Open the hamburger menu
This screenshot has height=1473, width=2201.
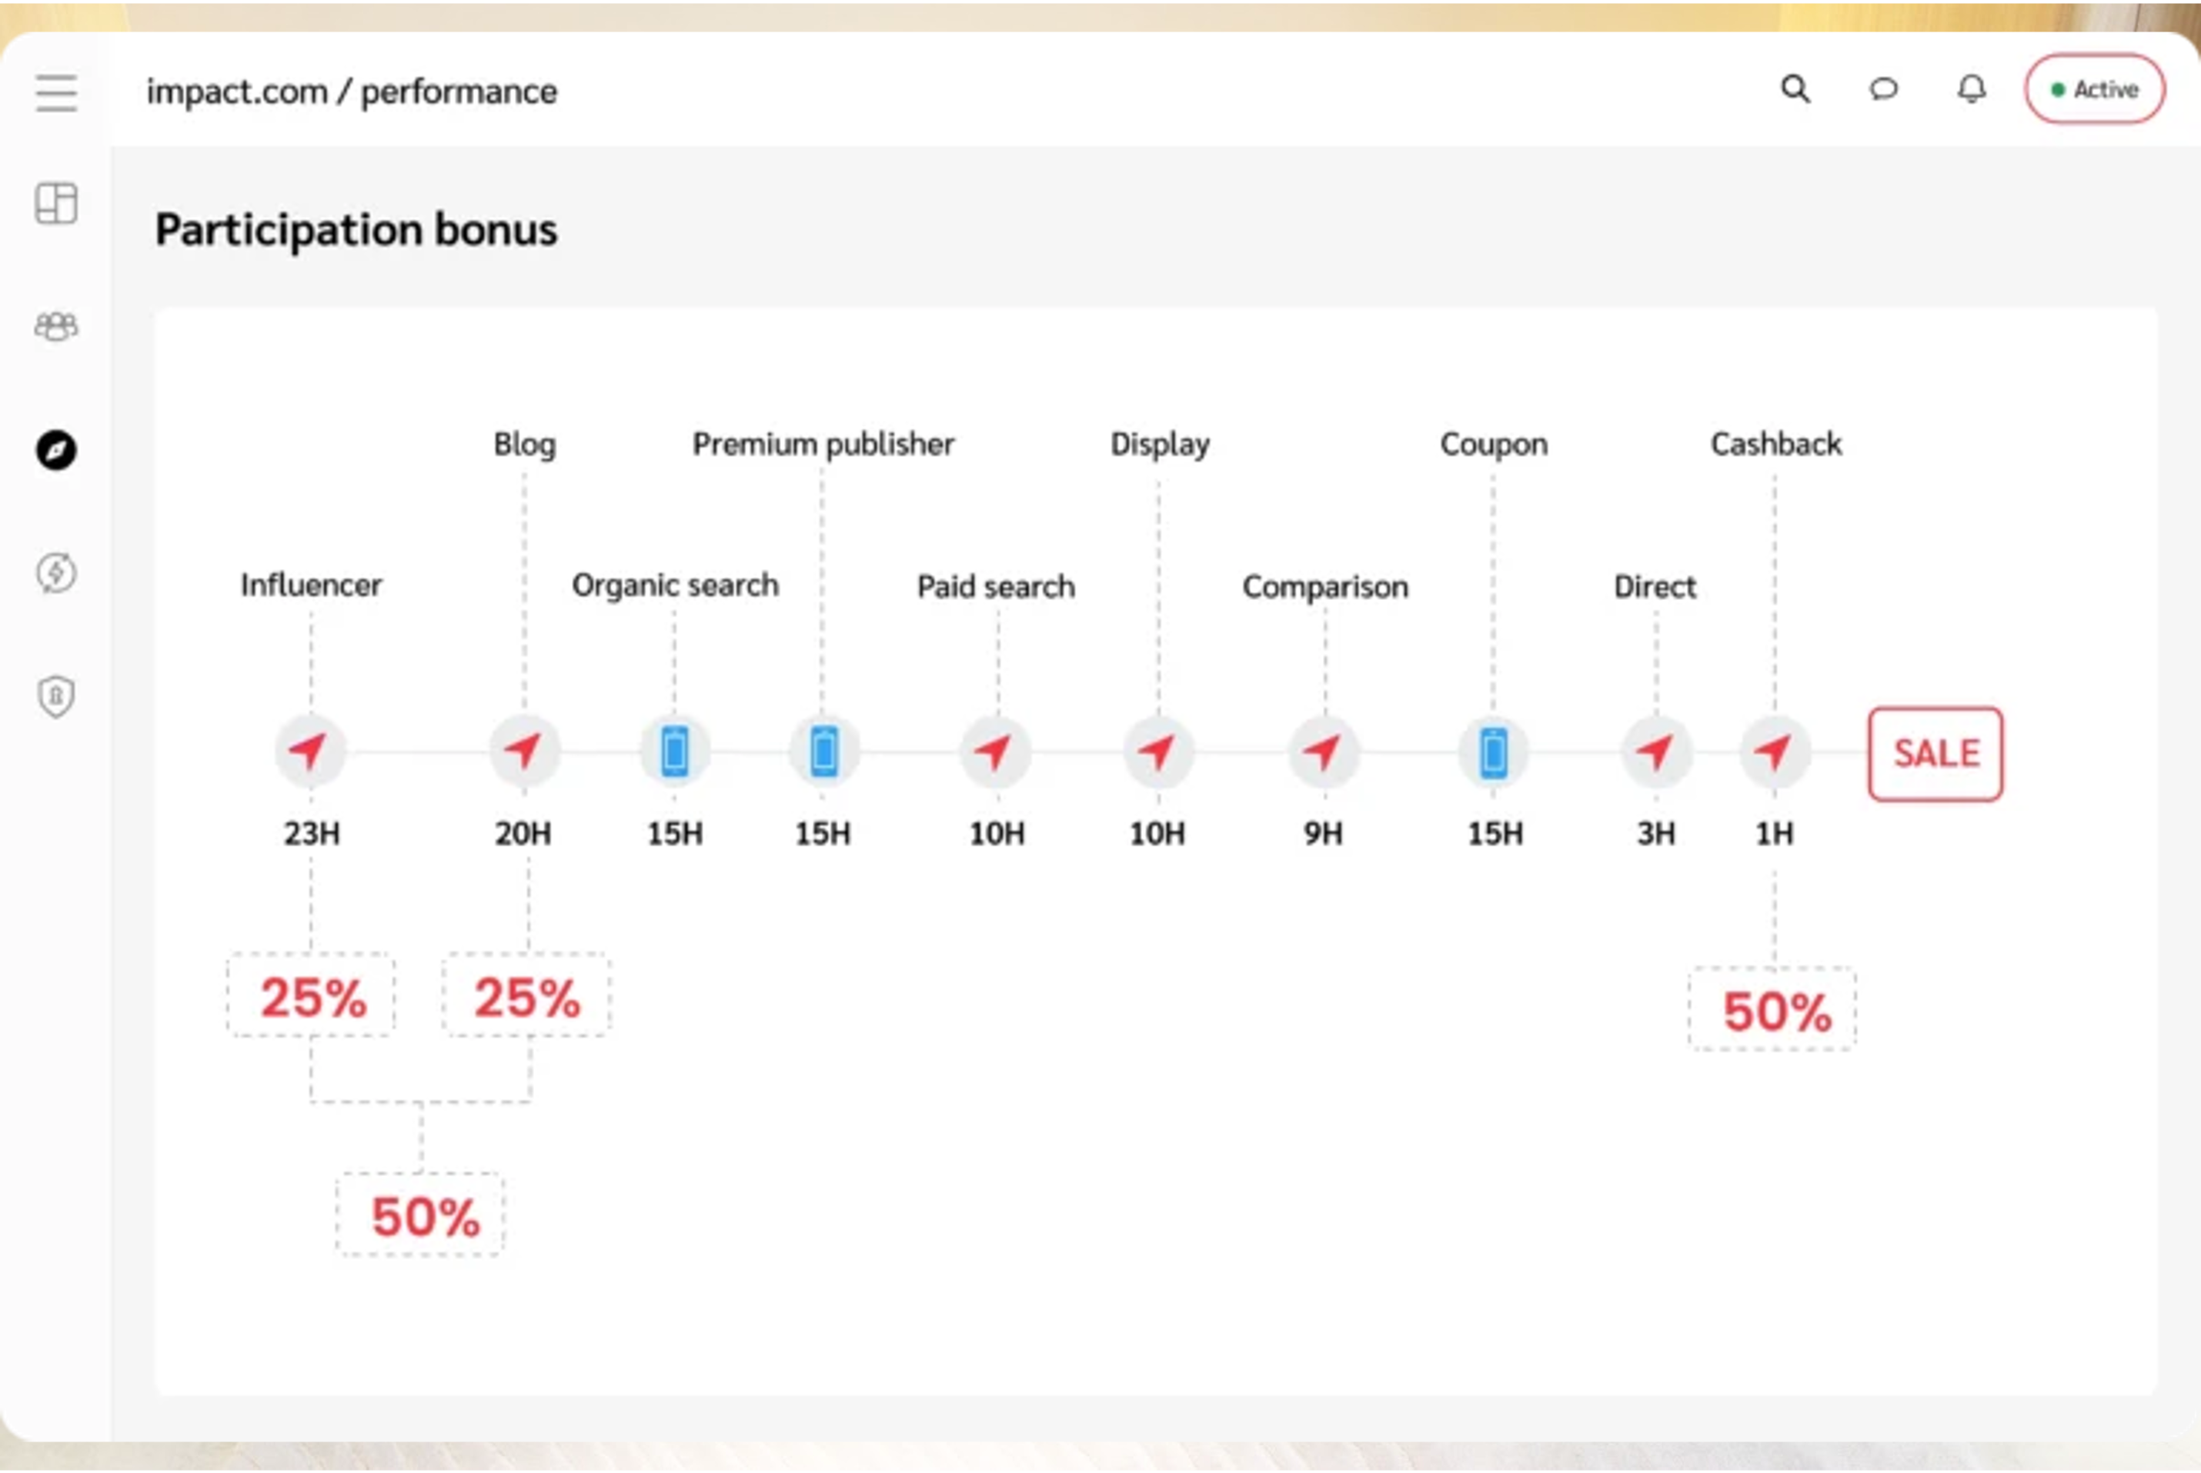pos(56,92)
